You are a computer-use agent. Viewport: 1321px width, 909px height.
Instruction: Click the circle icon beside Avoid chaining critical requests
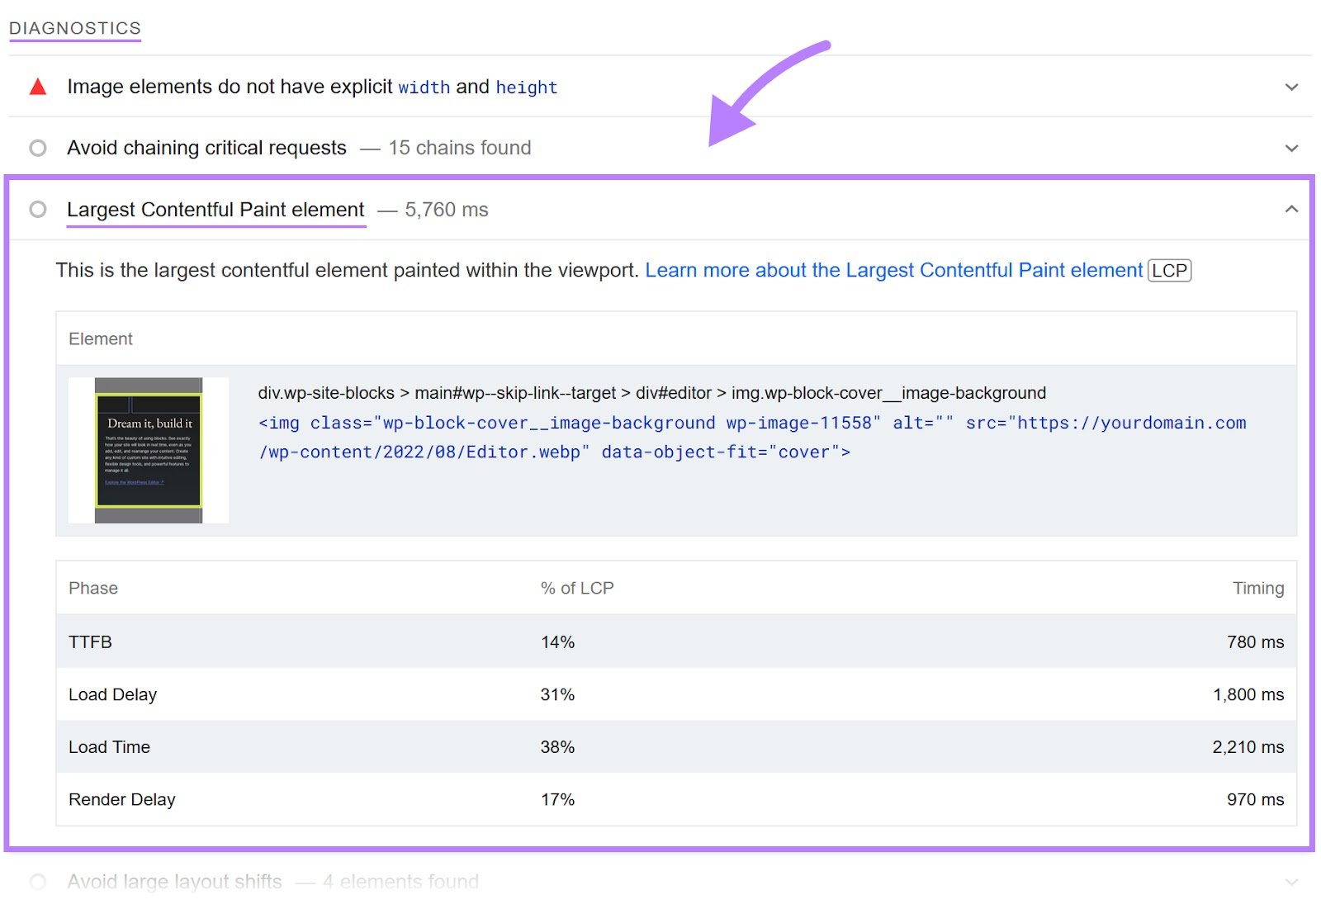(37, 148)
